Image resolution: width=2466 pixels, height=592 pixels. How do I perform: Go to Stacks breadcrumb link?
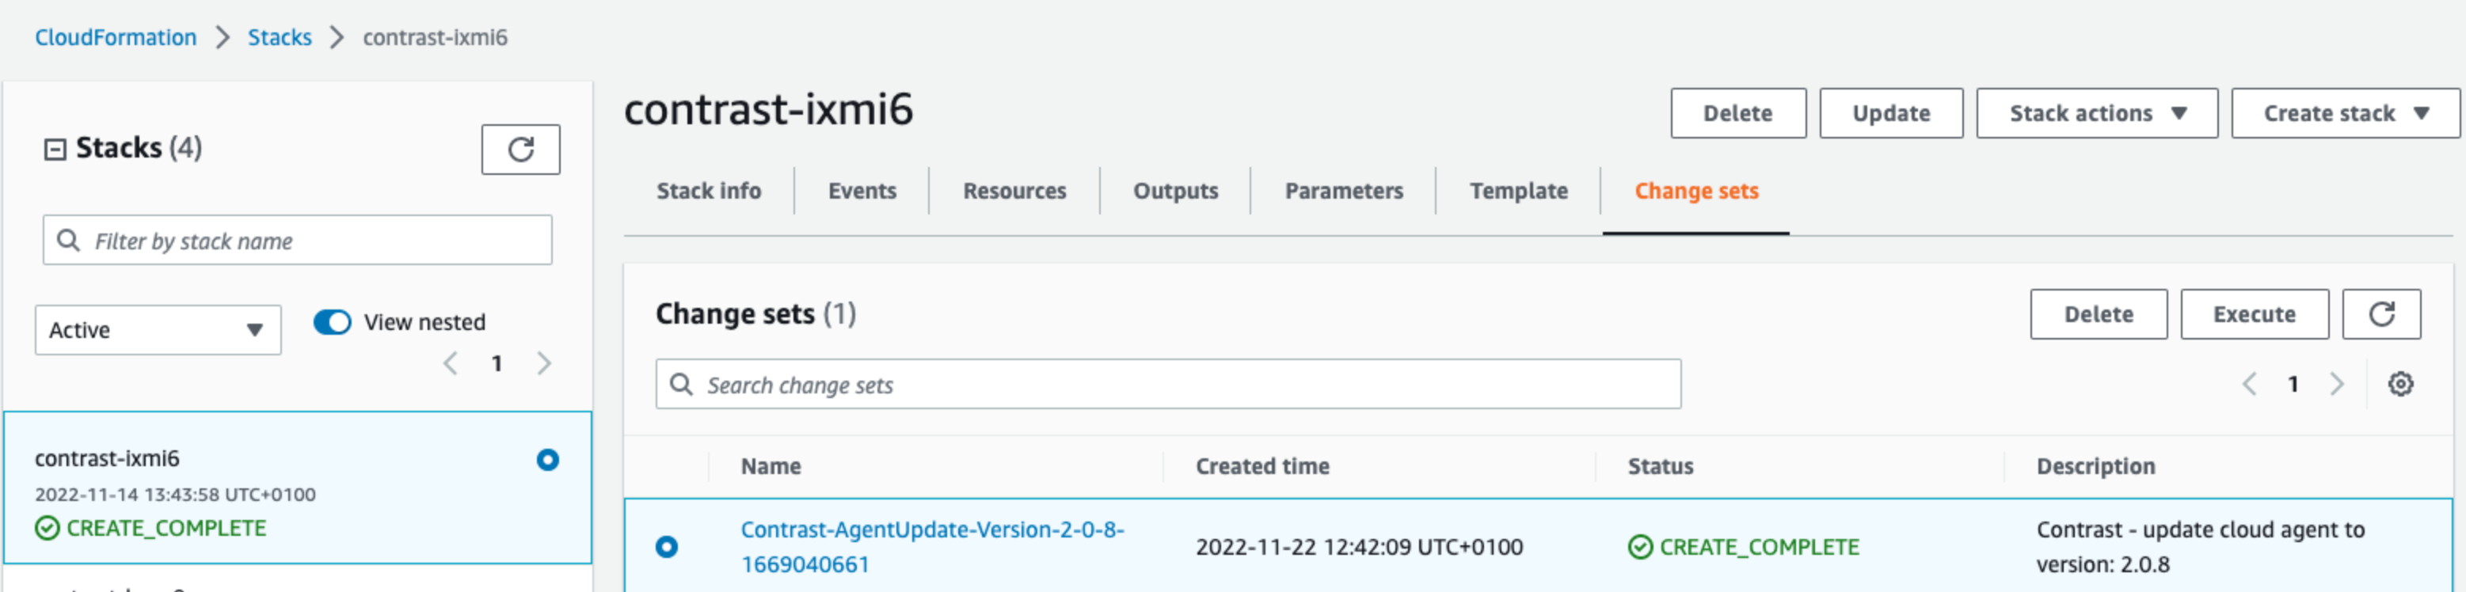coord(280,37)
